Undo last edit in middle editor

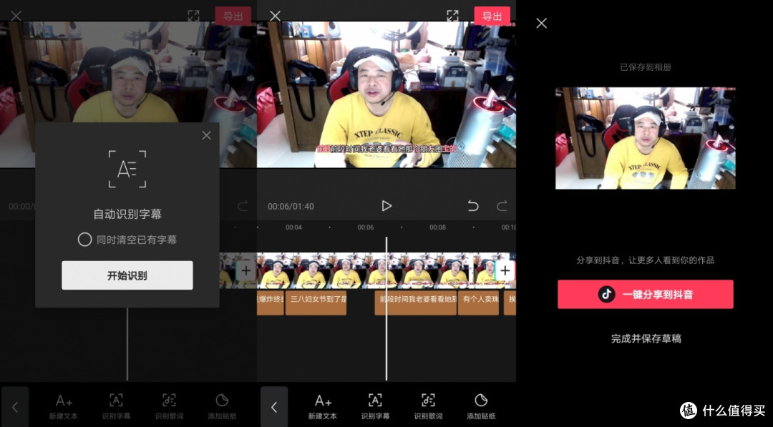pos(473,206)
